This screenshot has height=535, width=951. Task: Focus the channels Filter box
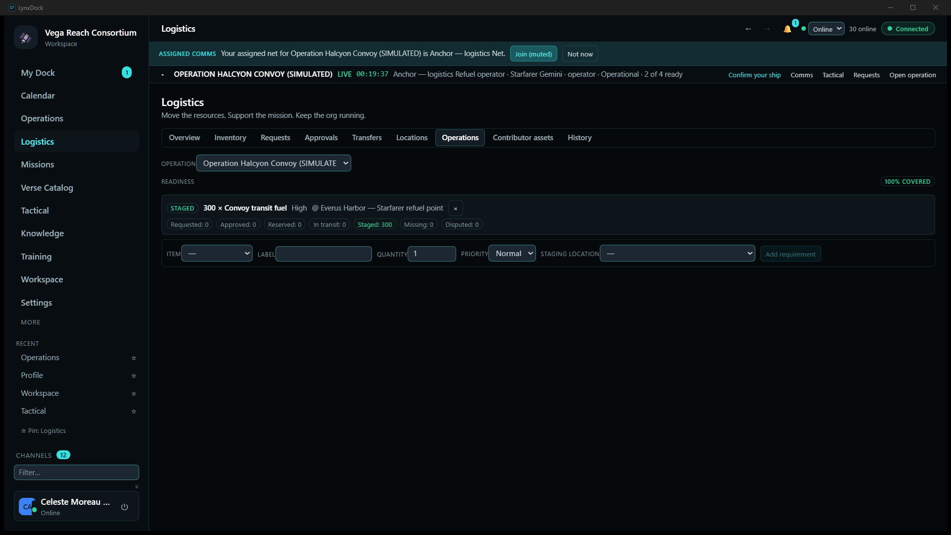(x=76, y=473)
